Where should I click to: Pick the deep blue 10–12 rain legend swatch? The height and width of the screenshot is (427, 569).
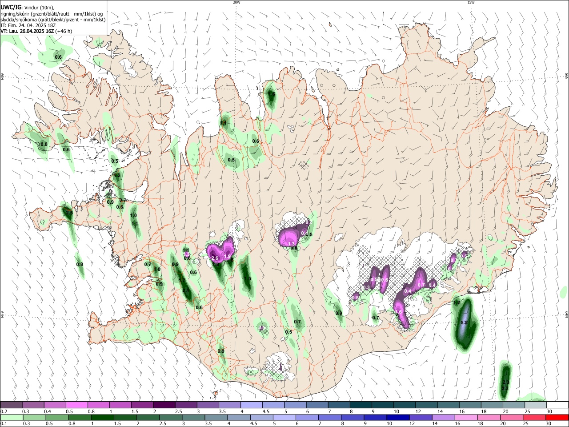pyautogui.click(x=398, y=418)
